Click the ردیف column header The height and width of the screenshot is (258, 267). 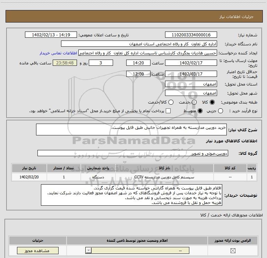point(252,168)
